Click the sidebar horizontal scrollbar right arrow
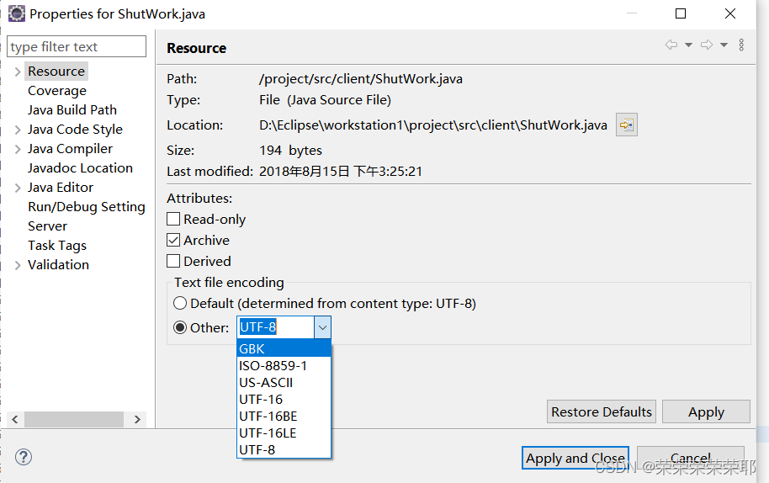Viewport: 769px width, 483px height. click(137, 419)
